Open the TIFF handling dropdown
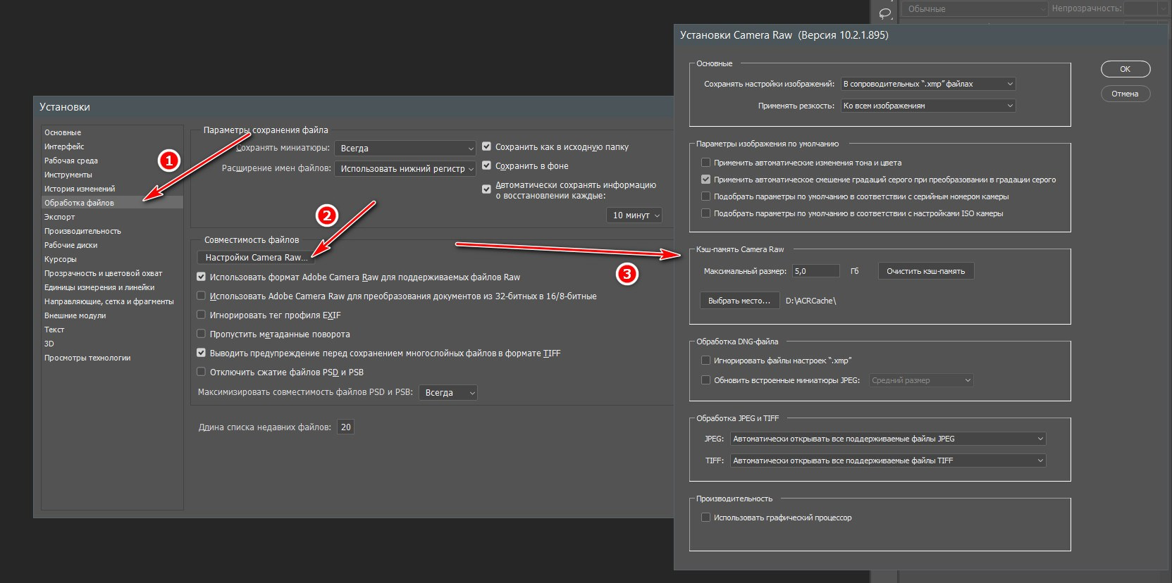The height and width of the screenshot is (583, 1172). 888,460
